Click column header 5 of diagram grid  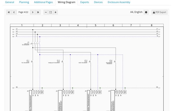tap(95, 25)
